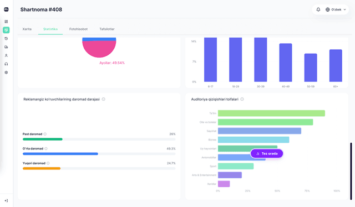The width and height of the screenshot is (355, 207).
Task: Click the Past daromad green progress bar
Action: pyautogui.click(x=43, y=139)
